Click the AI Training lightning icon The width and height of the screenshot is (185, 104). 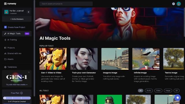[5, 40]
